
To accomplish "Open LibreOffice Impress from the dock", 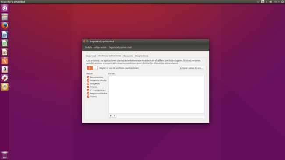I will pyautogui.click(x=5, y=52).
